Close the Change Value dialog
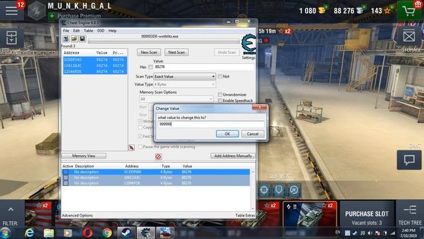 coord(259,108)
